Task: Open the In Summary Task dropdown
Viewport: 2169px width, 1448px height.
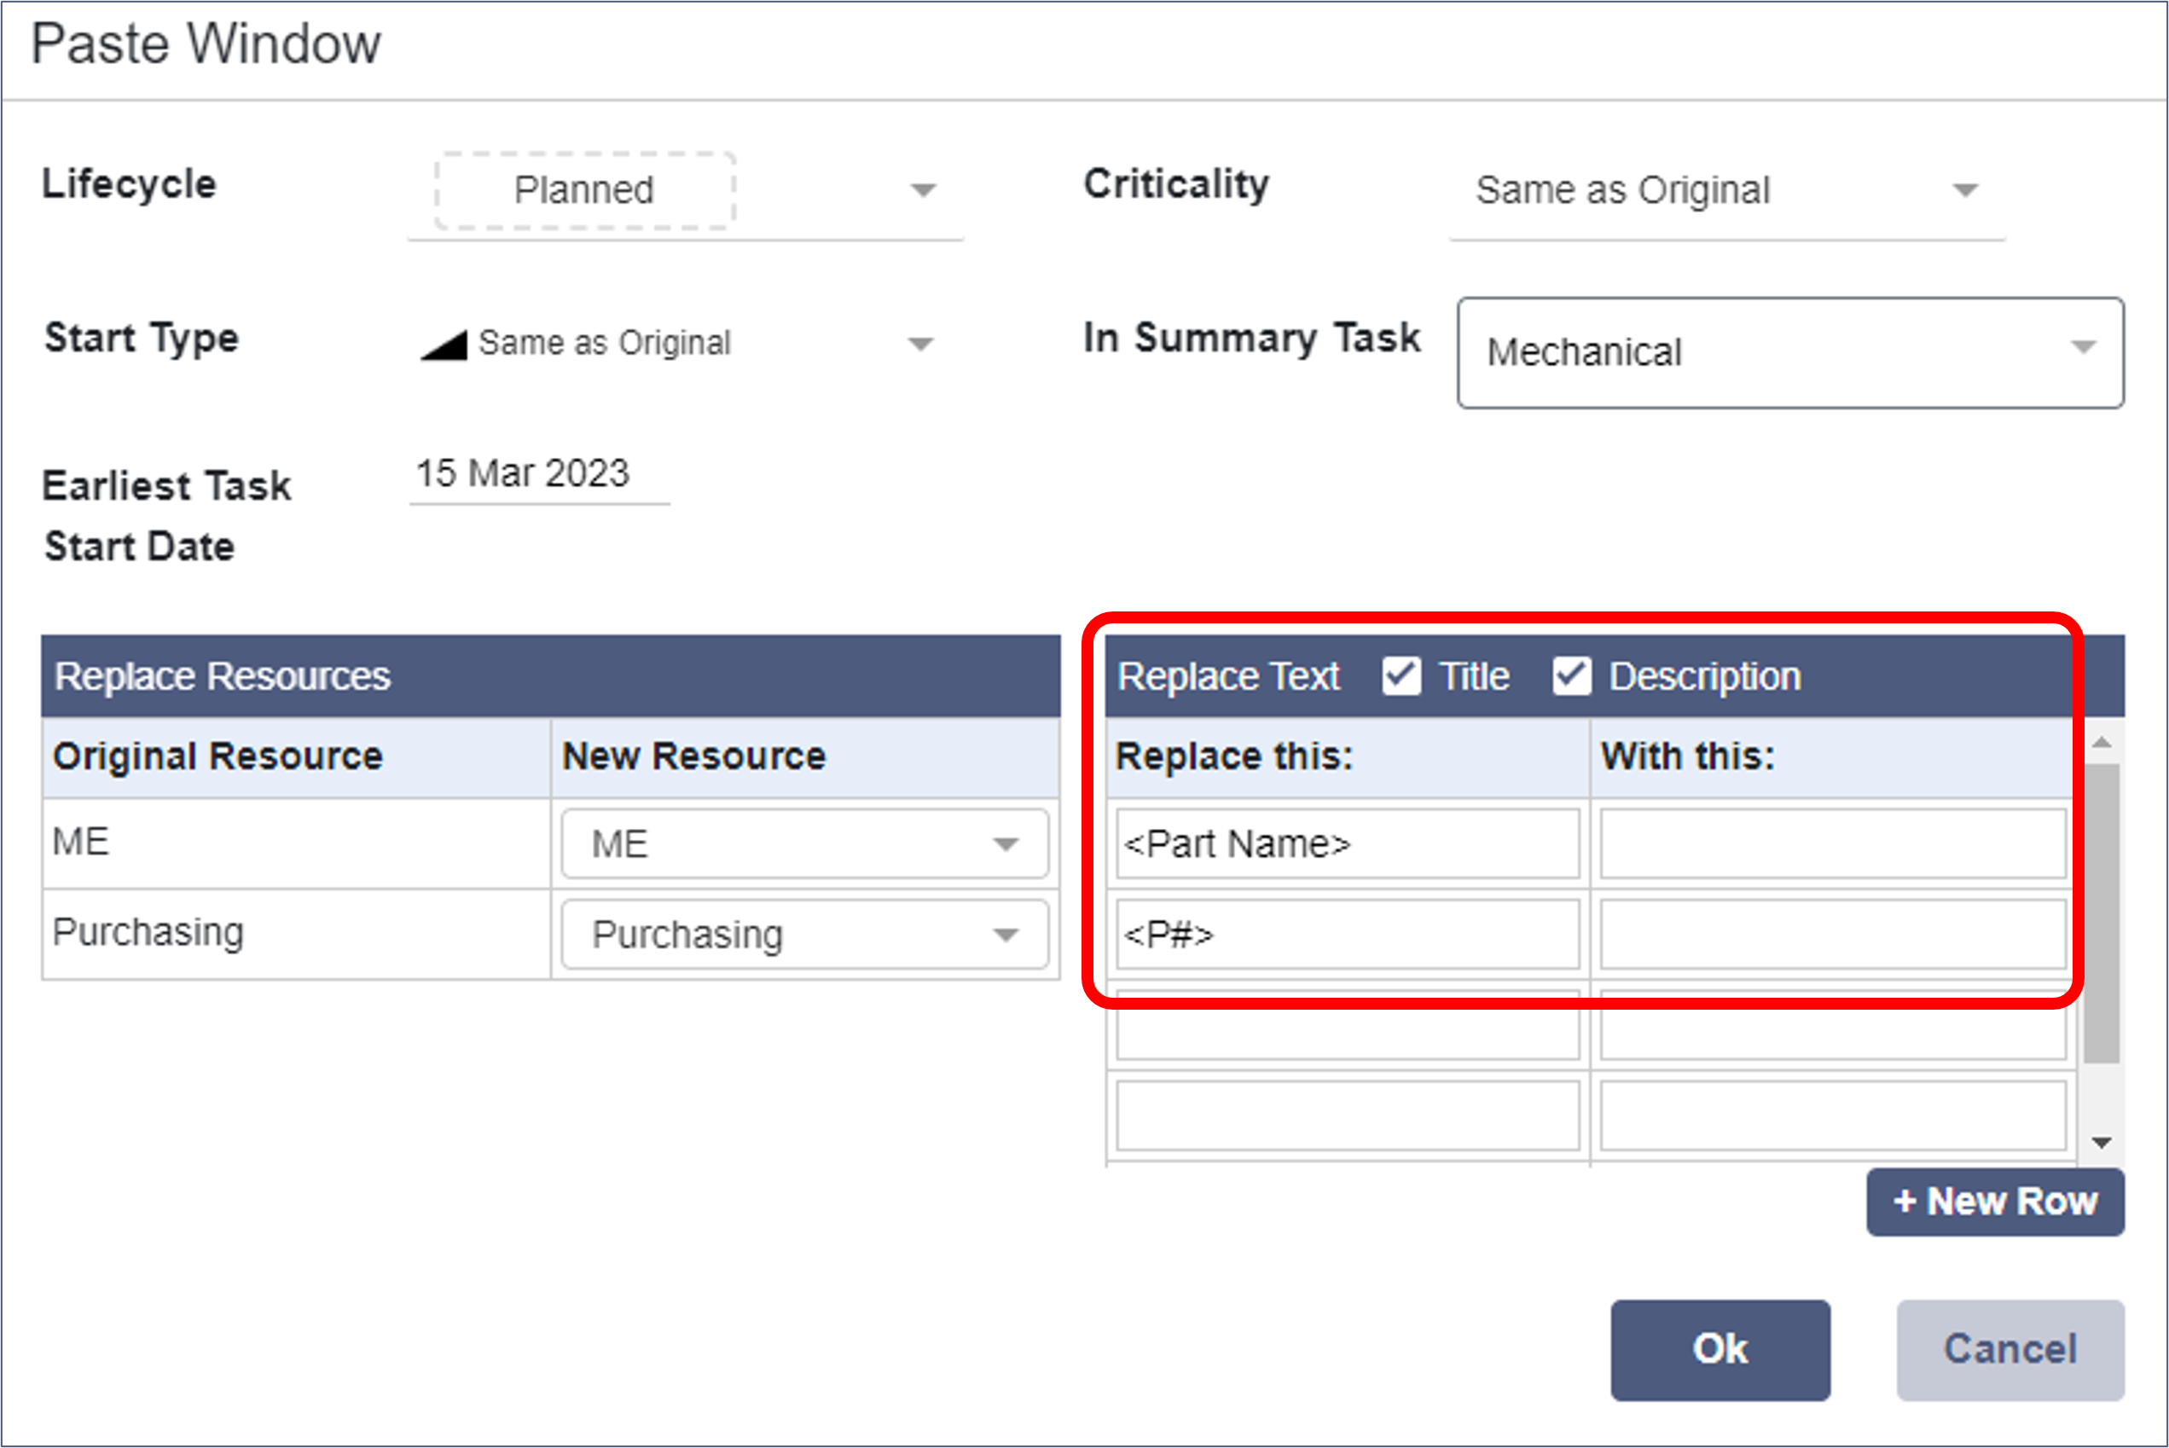Action: [x=1789, y=353]
